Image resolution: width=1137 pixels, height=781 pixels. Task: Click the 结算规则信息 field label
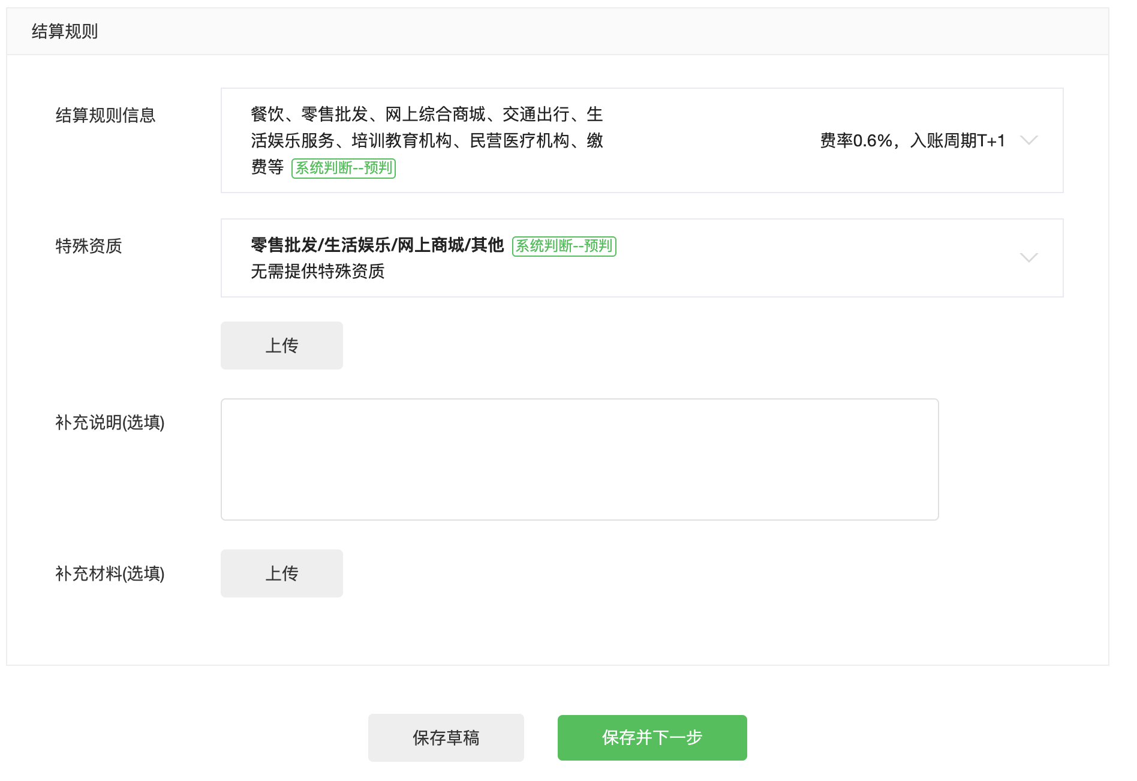106,115
